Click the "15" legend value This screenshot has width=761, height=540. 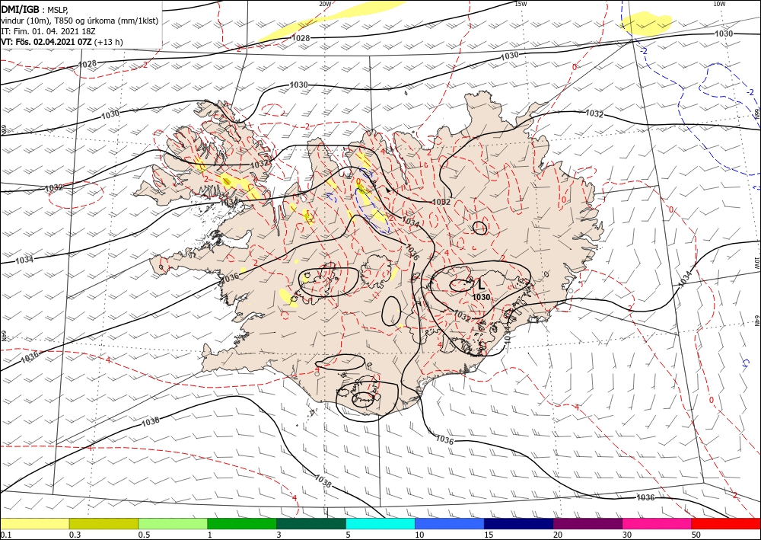(489, 534)
